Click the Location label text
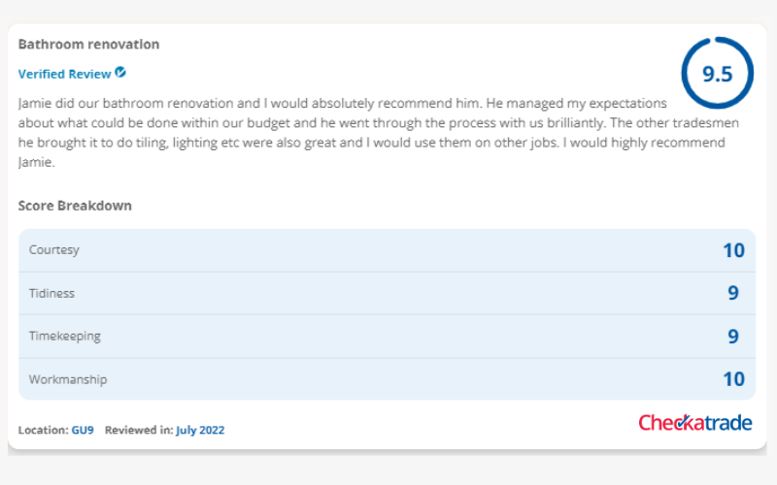 pos(43,430)
